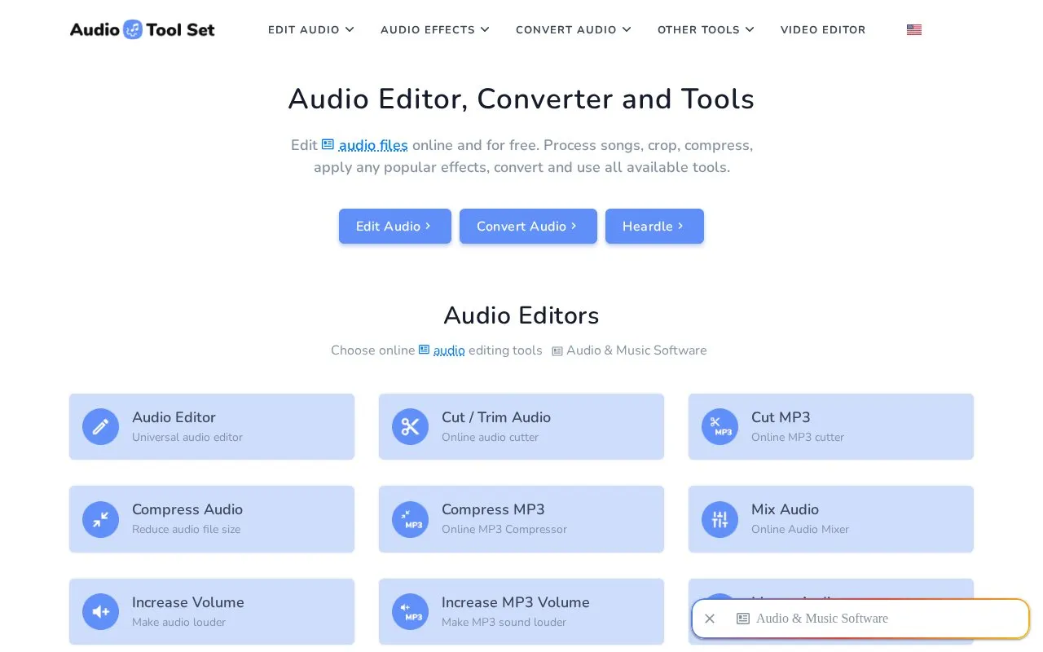Click the icon beside Audio & Music Software under Audio Editors
The image size is (1043, 652).
pos(557,350)
